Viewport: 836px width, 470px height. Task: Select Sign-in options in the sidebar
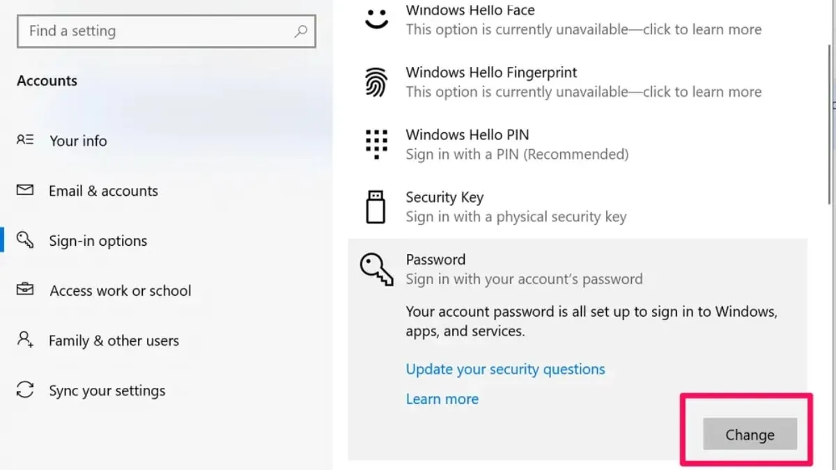[98, 240]
